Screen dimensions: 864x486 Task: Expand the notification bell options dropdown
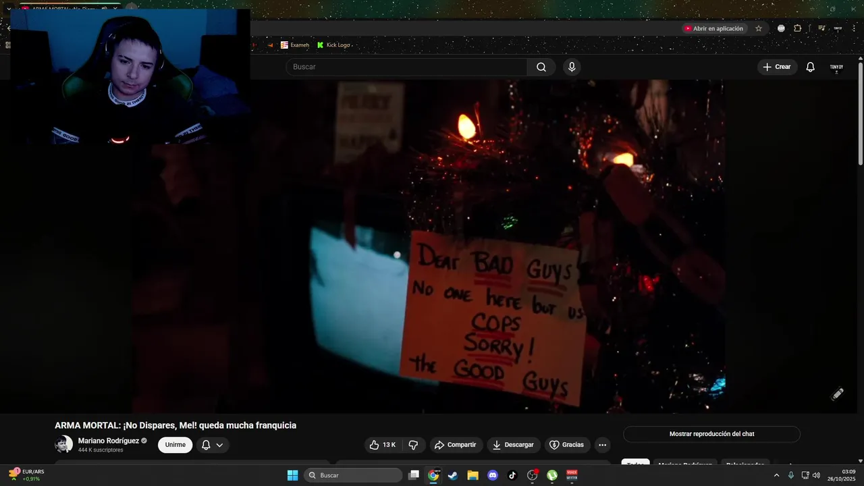point(212,445)
